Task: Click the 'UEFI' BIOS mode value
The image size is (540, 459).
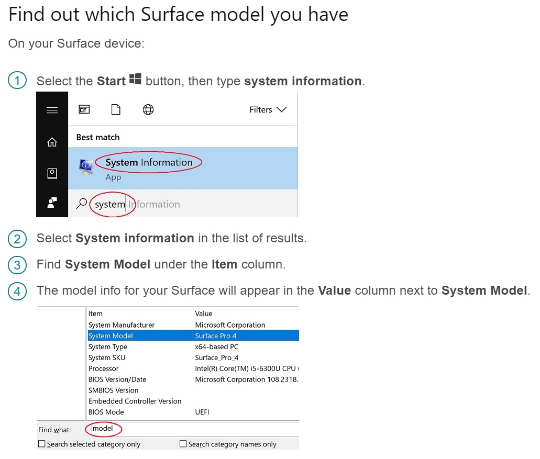Action: click(x=202, y=412)
